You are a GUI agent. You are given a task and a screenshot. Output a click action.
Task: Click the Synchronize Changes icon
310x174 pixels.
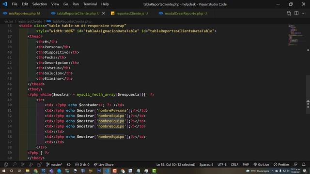(x=69, y=164)
